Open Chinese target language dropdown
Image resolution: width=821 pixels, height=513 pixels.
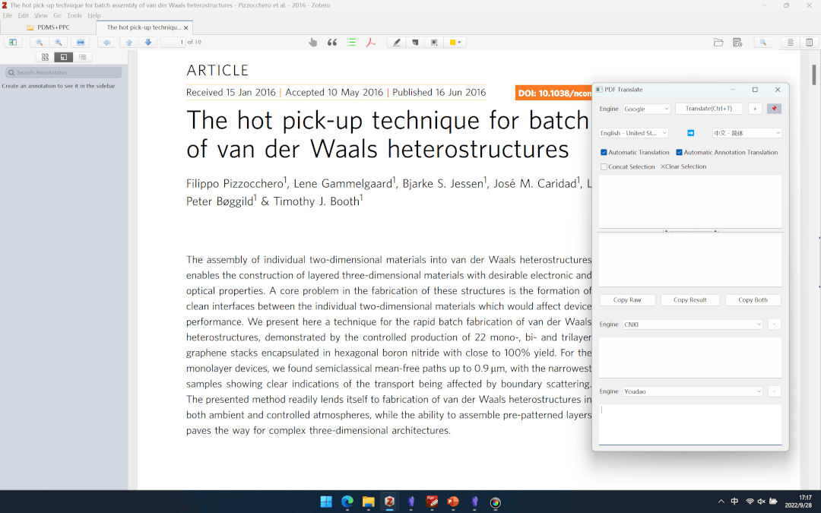pos(747,133)
